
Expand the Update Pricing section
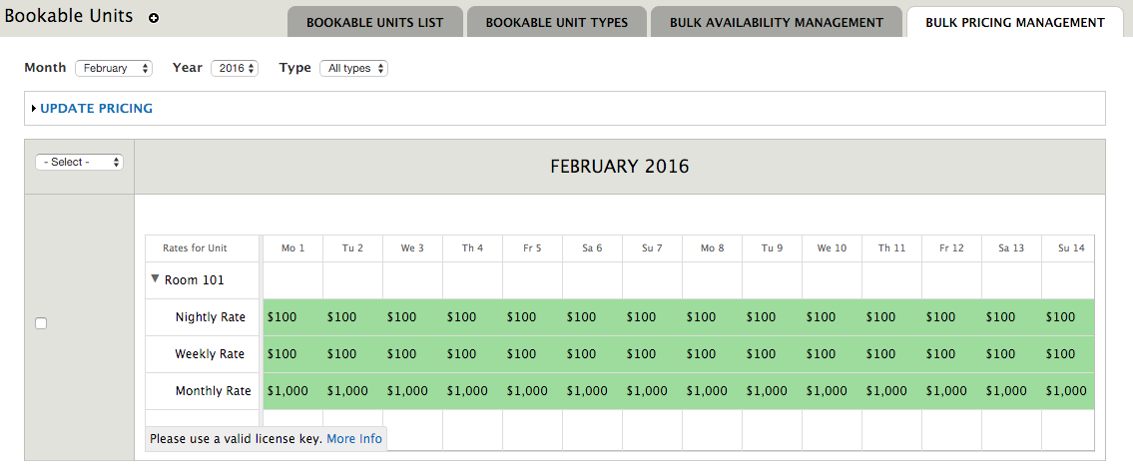34,109
